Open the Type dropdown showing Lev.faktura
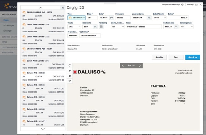The height and width of the screenshot is (135, 206). [77, 18]
